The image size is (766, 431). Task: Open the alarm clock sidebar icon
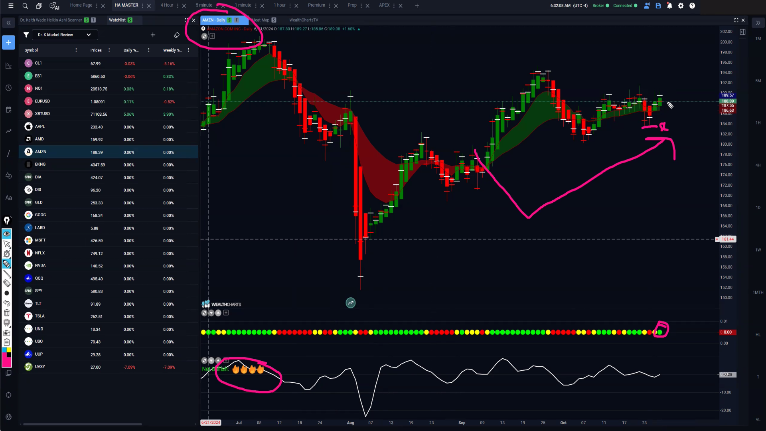[x=8, y=88]
